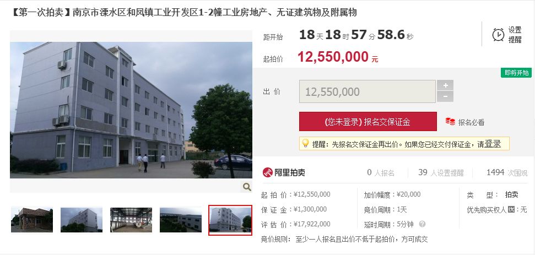Viewport: 535px width, 255px height.
Task: Open the magnifier zoom on main photo
Action: [247, 187]
